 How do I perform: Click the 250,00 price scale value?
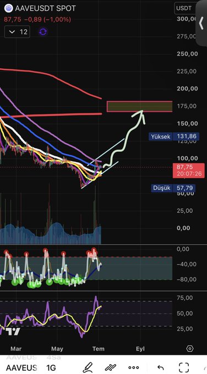click(187, 54)
